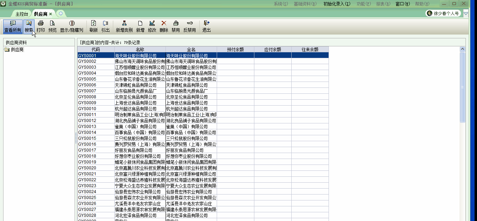The image size is (477, 221).
Task: Switch to the 主控台 tab
Action: click(22, 14)
